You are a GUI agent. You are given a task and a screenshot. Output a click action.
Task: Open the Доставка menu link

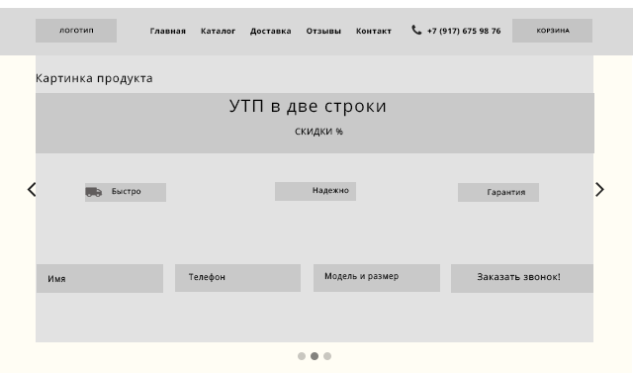point(270,31)
